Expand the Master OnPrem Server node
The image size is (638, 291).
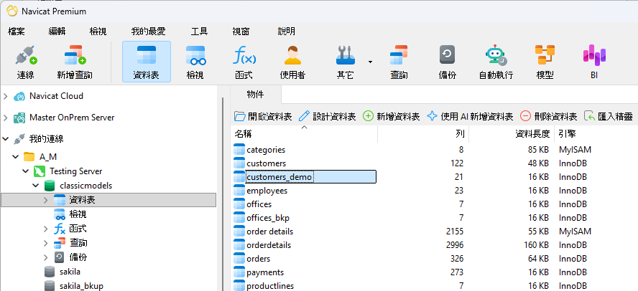[x=6, y=118]
